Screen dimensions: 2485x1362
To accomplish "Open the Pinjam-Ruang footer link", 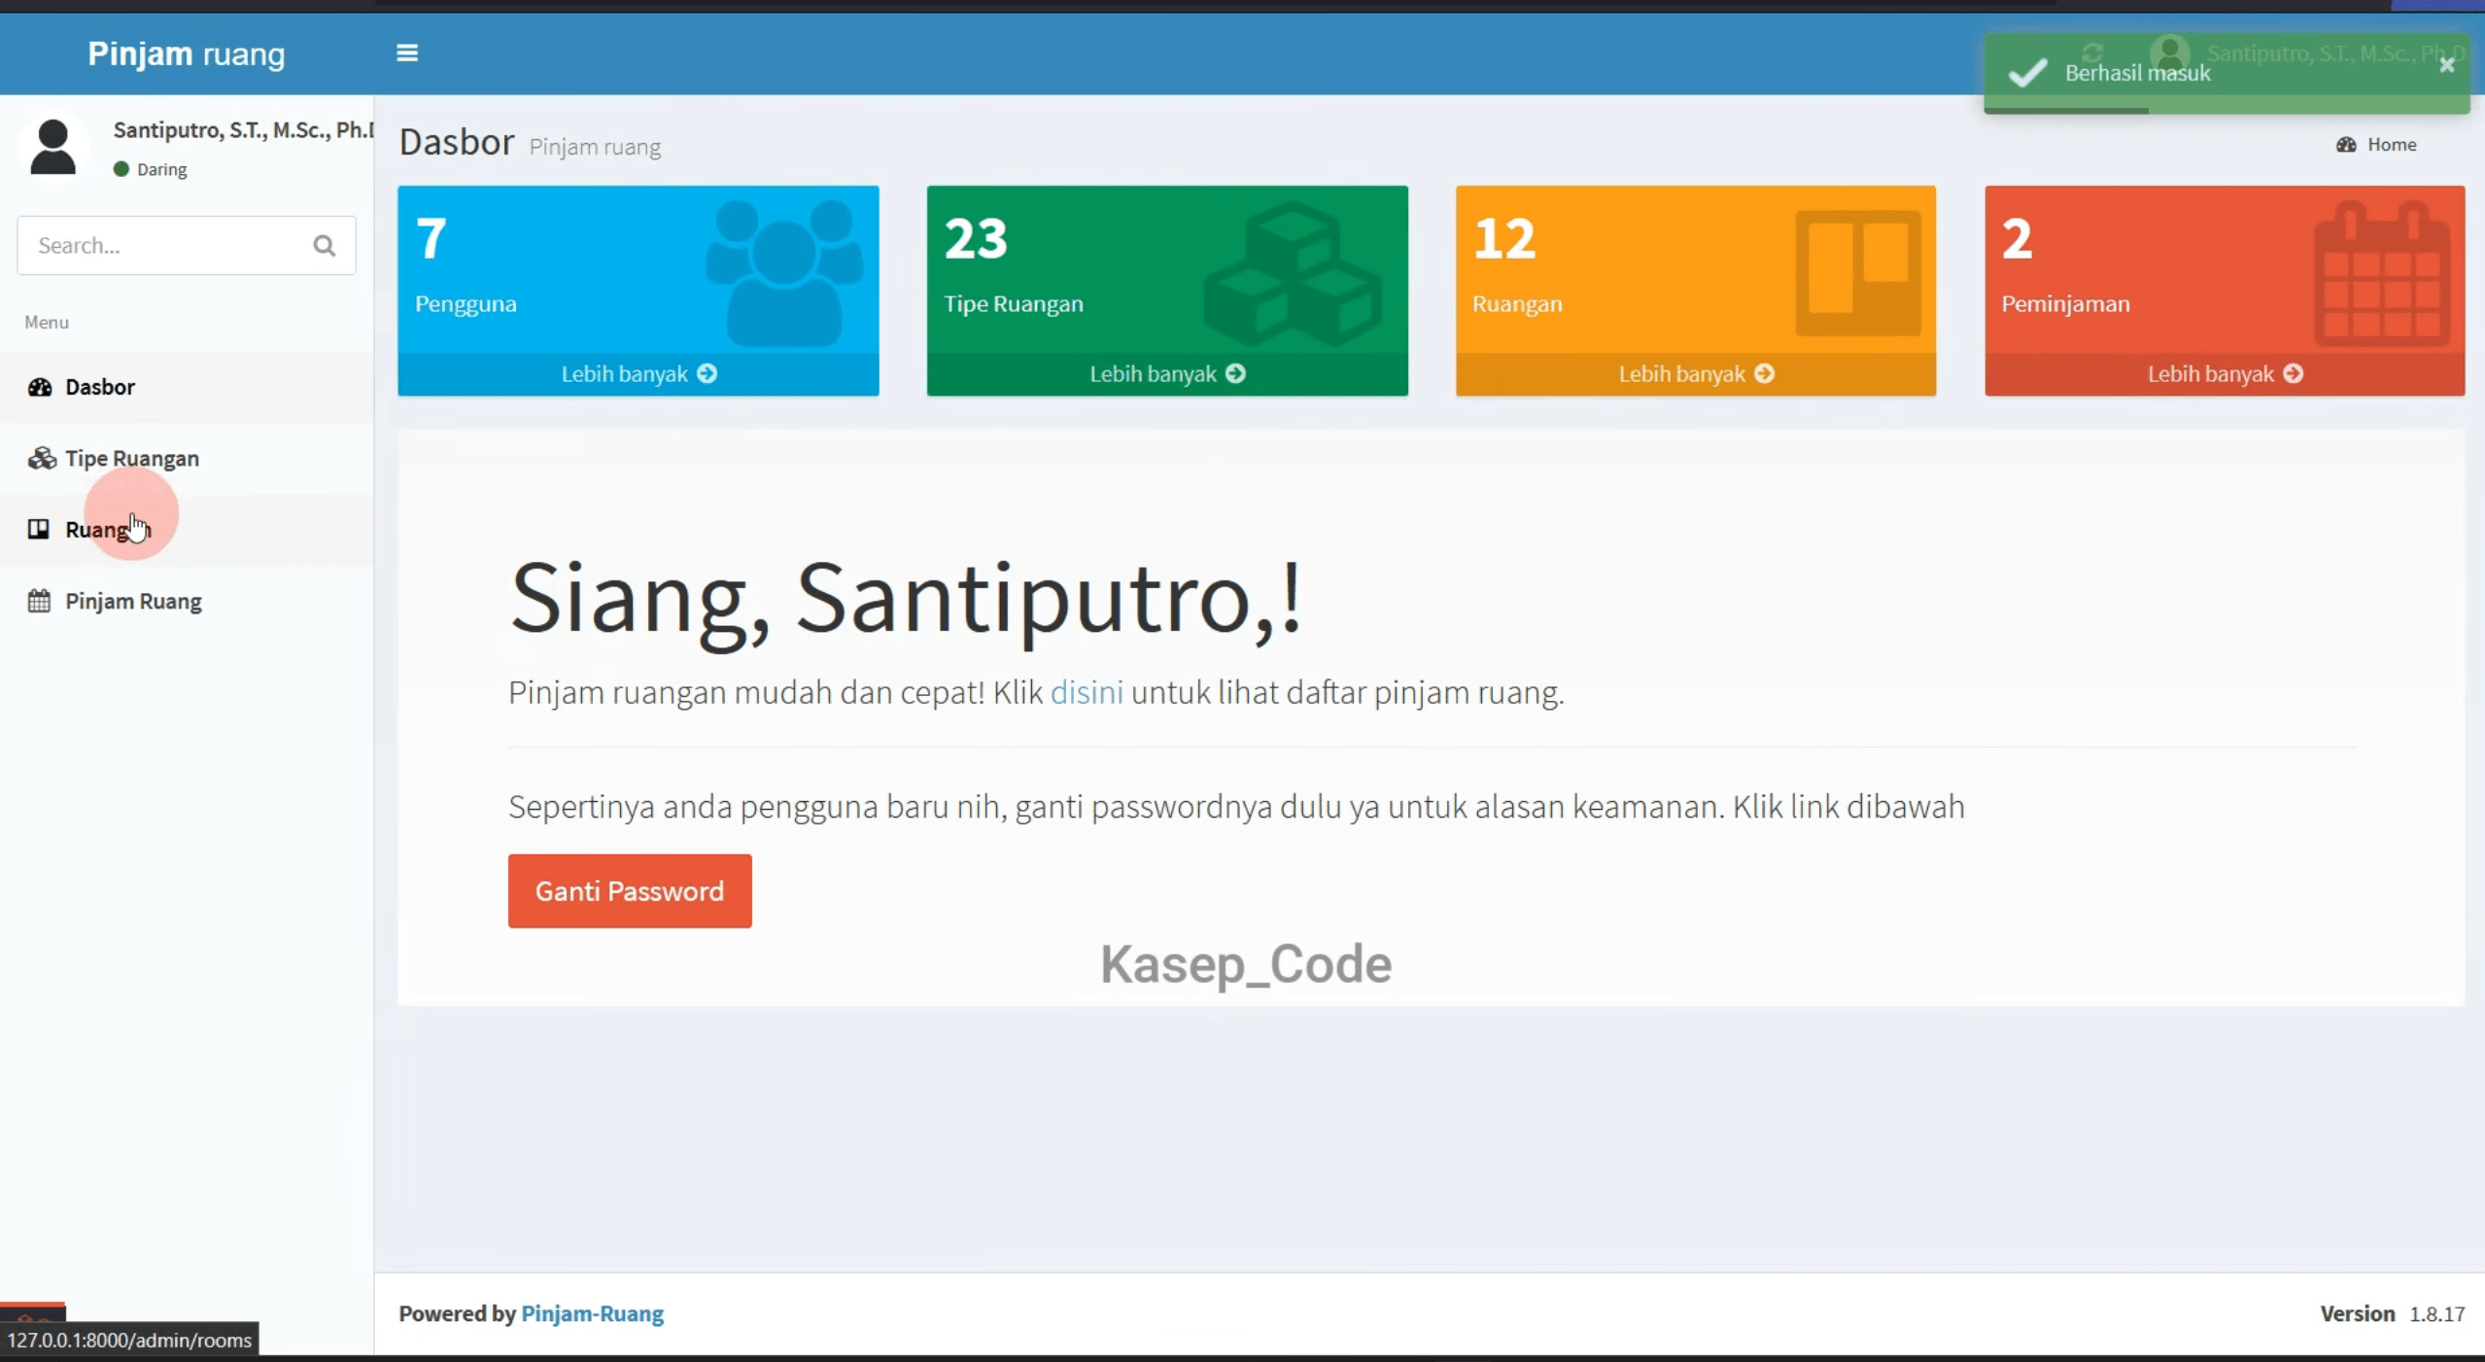I will 593,1314.
